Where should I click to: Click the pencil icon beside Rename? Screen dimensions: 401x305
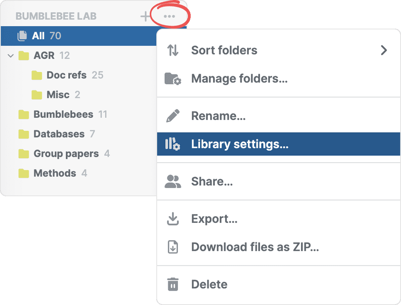click(173, 116)
